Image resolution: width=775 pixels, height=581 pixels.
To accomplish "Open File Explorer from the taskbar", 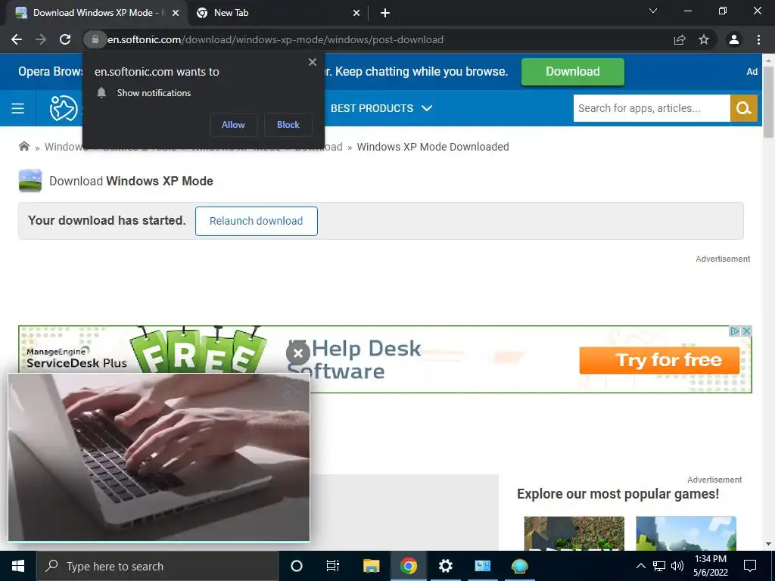I will coord(371,566).
